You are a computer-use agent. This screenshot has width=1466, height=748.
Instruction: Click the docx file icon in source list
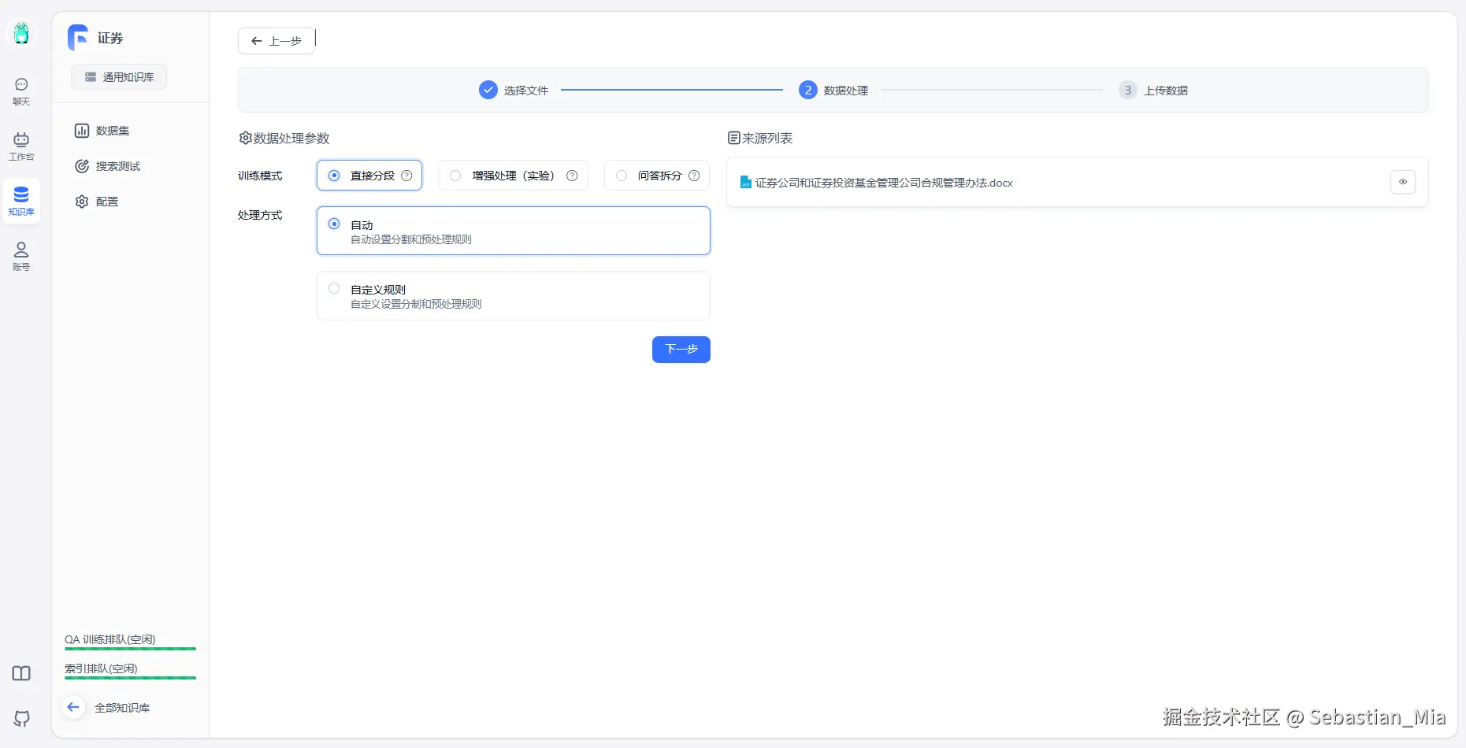(746, 182)
